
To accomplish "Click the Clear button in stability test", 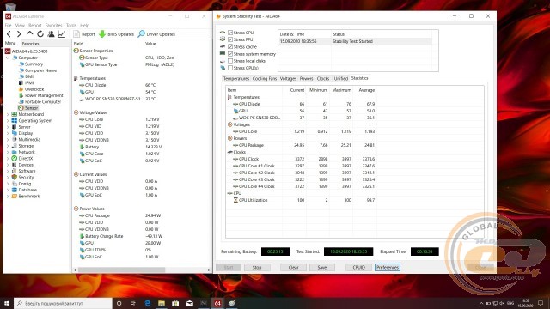I will point(293,267).
